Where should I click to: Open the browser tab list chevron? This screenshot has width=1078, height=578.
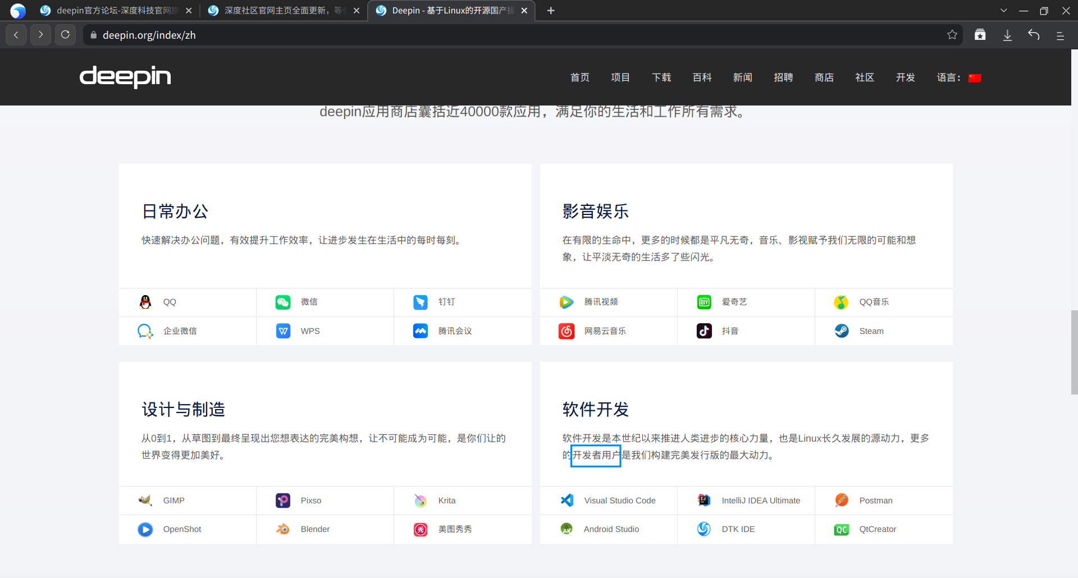pyautogui.click(x=1003, y=10)
